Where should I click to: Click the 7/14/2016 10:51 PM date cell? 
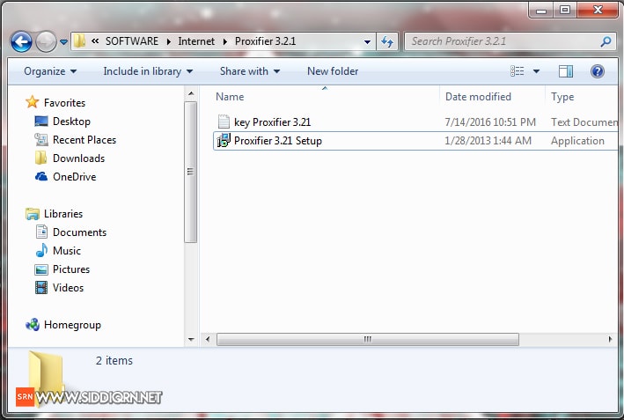point(490,122)
